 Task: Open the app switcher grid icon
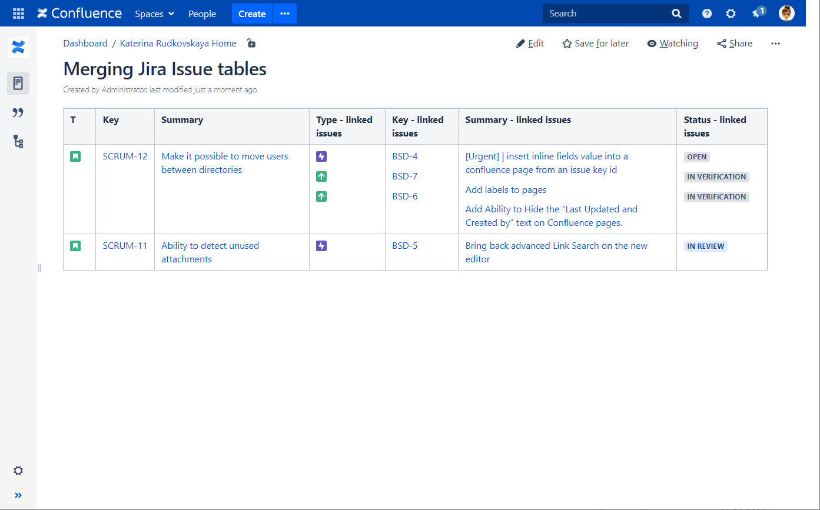pos(18,14)
